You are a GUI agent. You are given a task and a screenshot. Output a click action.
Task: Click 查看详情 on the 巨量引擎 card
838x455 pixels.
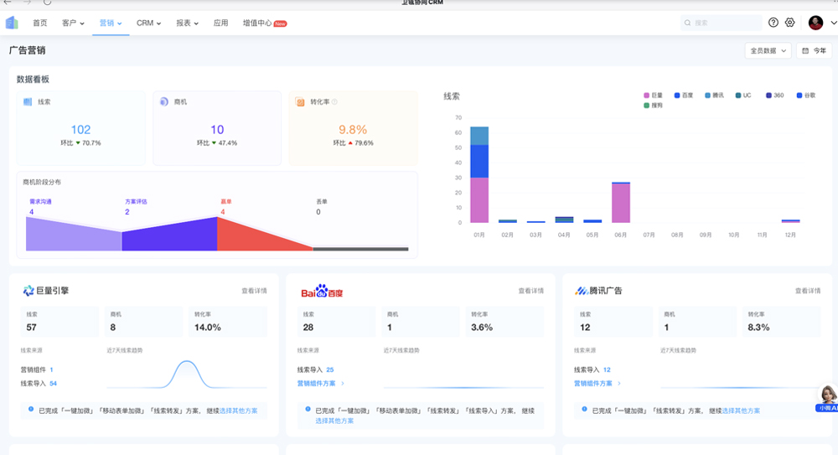click(255, 291)
